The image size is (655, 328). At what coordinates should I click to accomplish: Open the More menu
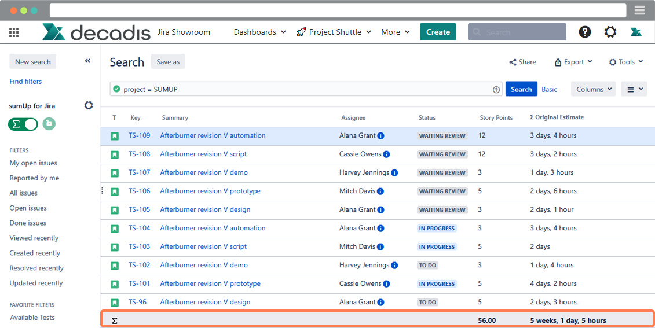point(396,32)
